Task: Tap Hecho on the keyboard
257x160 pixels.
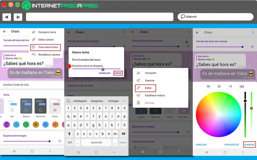Action: [123, 142]
